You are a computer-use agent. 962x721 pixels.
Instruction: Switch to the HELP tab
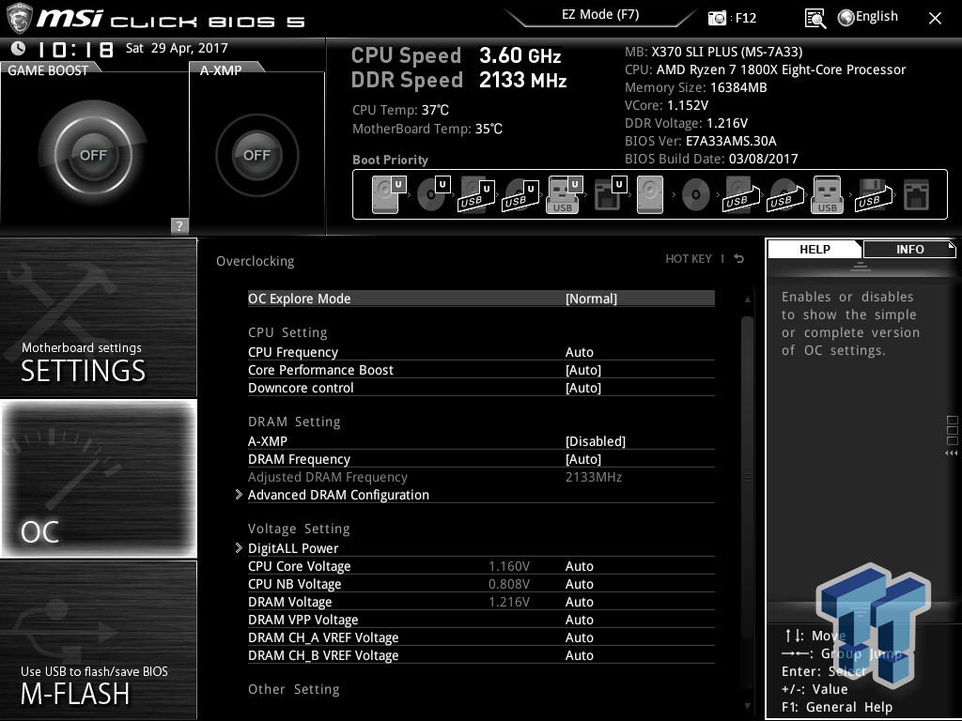[815, 249]
